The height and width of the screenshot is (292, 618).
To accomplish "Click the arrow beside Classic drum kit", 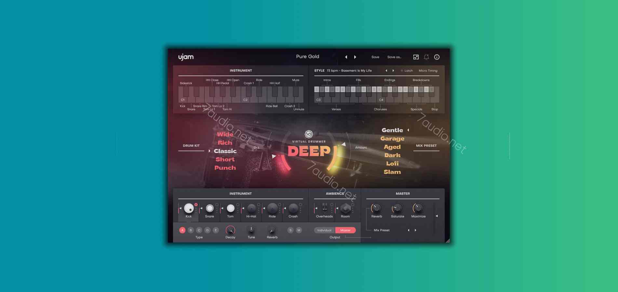I will pyautogui.click(x=209, y=151).
